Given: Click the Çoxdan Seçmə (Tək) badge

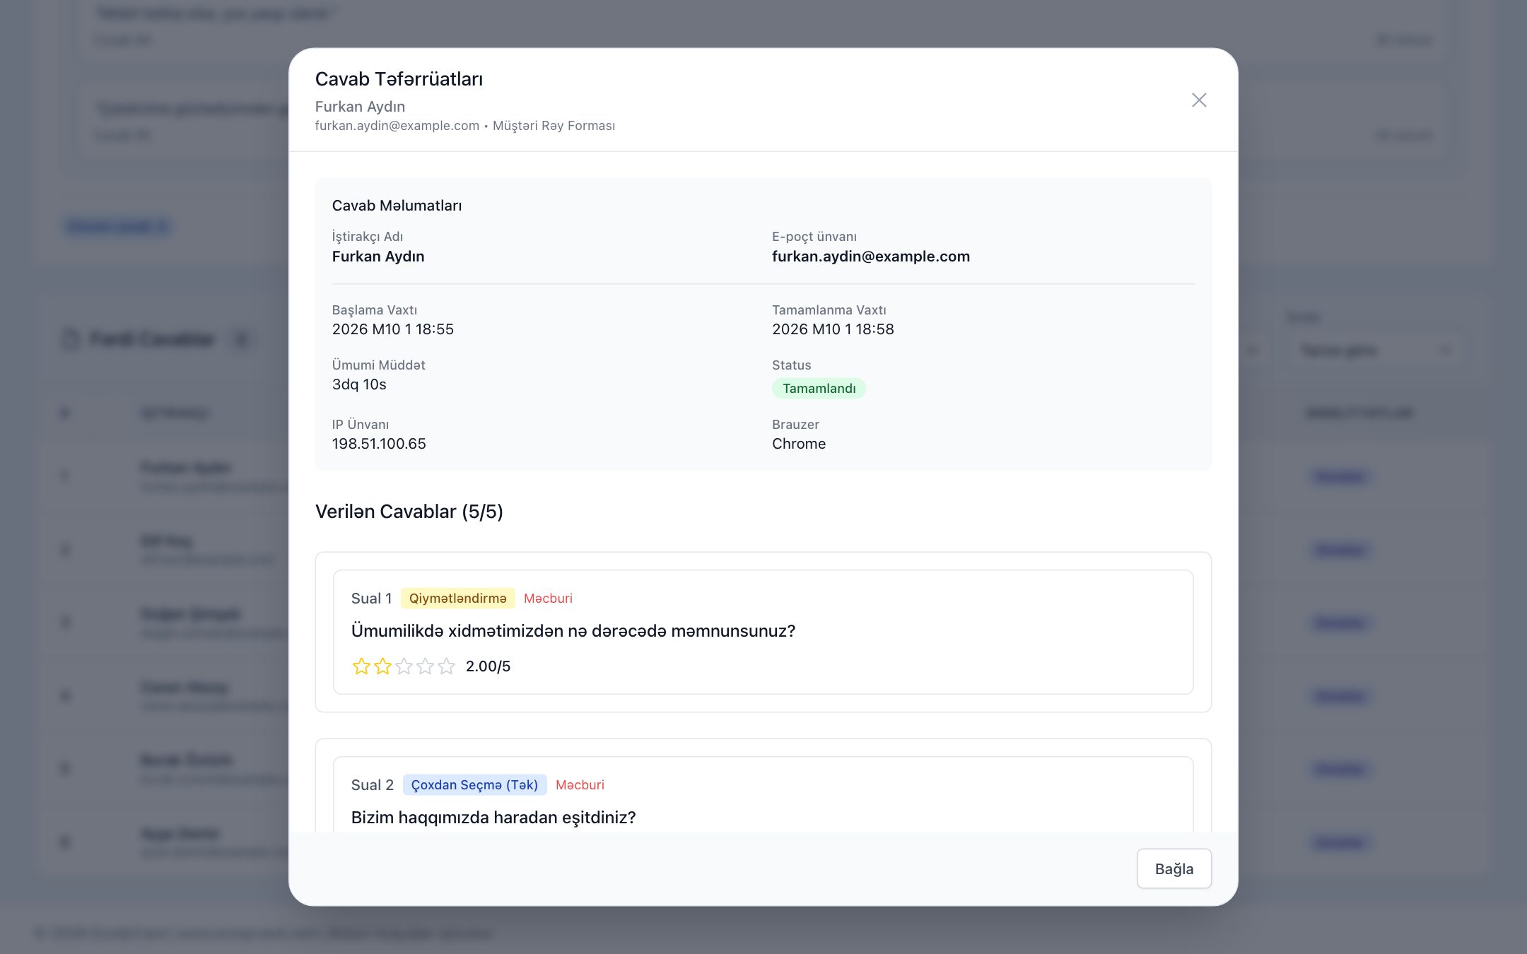Looking at the screenshot, I should [x=474, y=785].
